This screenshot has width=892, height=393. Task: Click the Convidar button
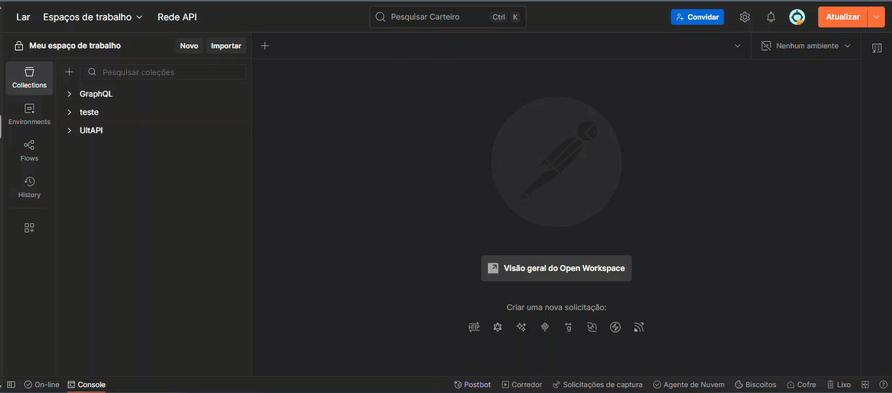pyautogui.click(x=697, y=17)
